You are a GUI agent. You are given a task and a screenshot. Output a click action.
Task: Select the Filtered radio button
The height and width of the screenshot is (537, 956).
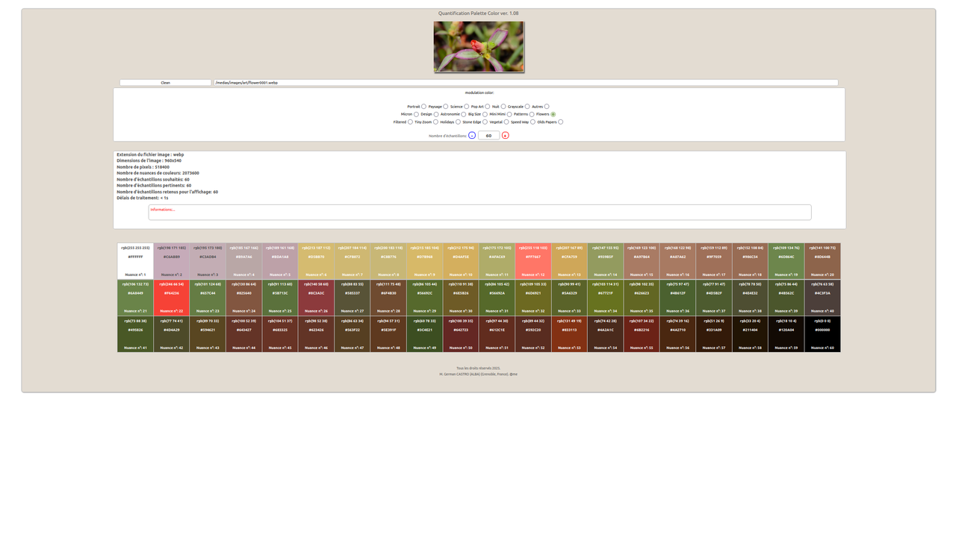410,122
